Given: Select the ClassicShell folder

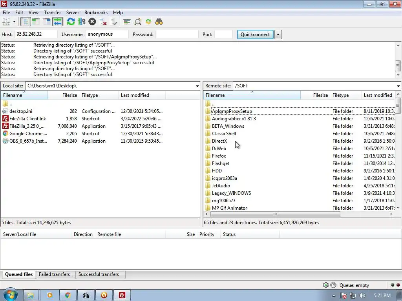Looking at the screenshot, I should click(224, 134).
